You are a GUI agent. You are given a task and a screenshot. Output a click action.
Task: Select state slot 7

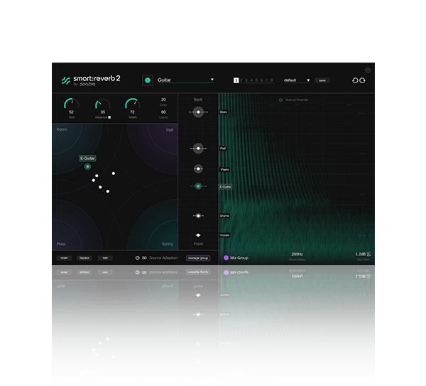click(x=266, y=80)
